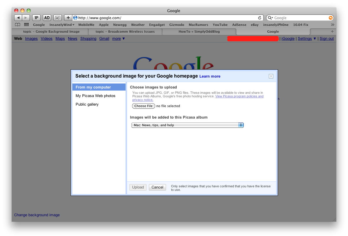Open the Shopping link
The height and width of the screenshot is (236, 348).
coord(88,39)
